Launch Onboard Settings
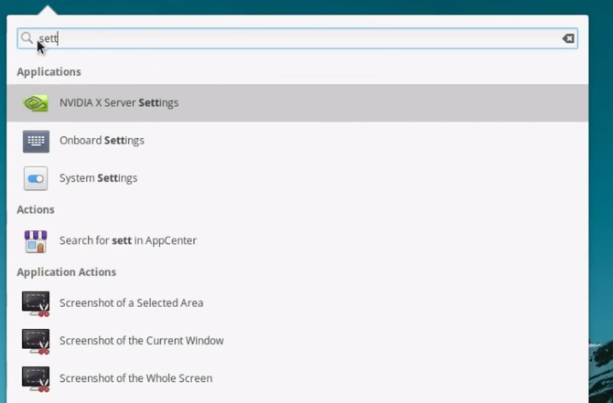The width and height of the screenshot is (613, 403). (x=297, y=141)
